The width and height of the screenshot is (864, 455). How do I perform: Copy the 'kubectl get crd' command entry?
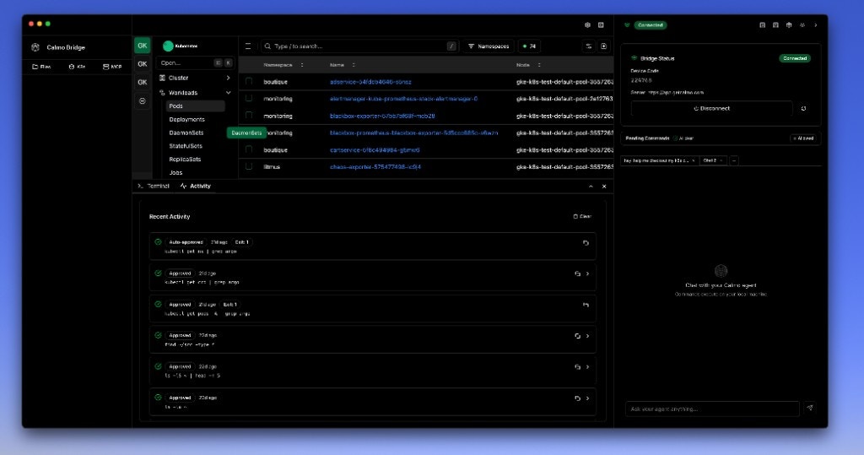577,274
